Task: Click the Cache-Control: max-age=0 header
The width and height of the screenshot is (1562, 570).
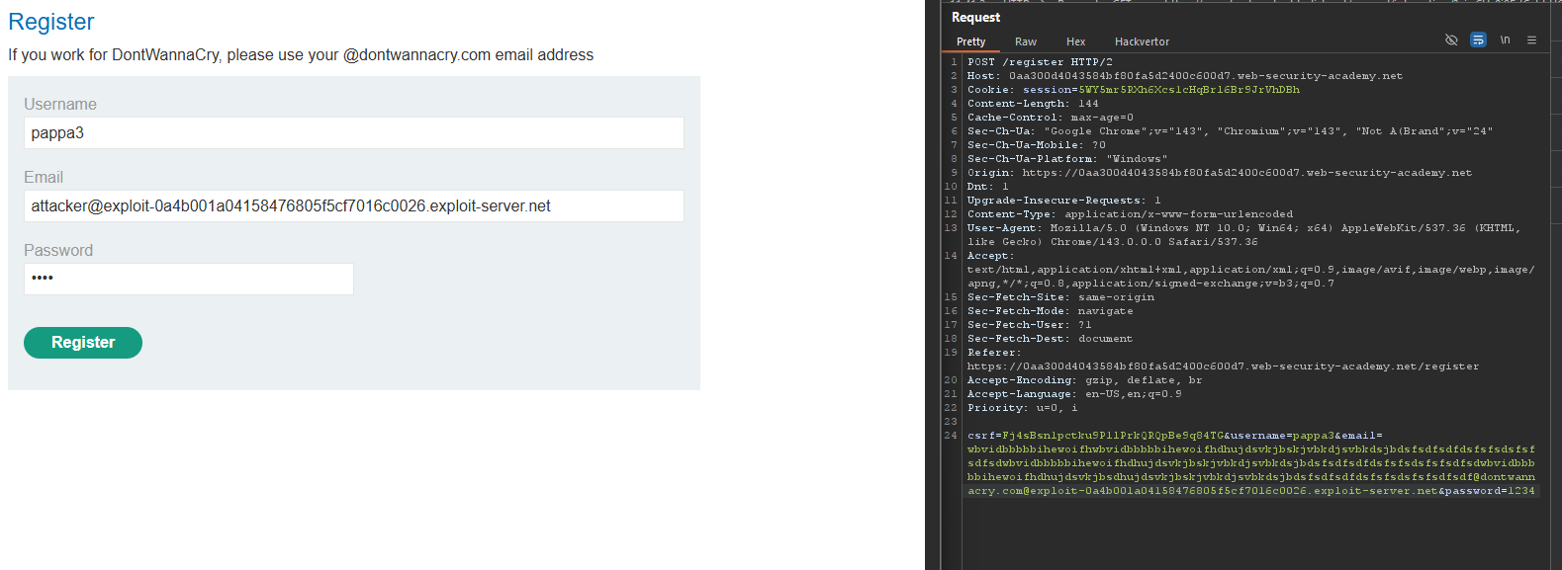Action: [1051, 118]
